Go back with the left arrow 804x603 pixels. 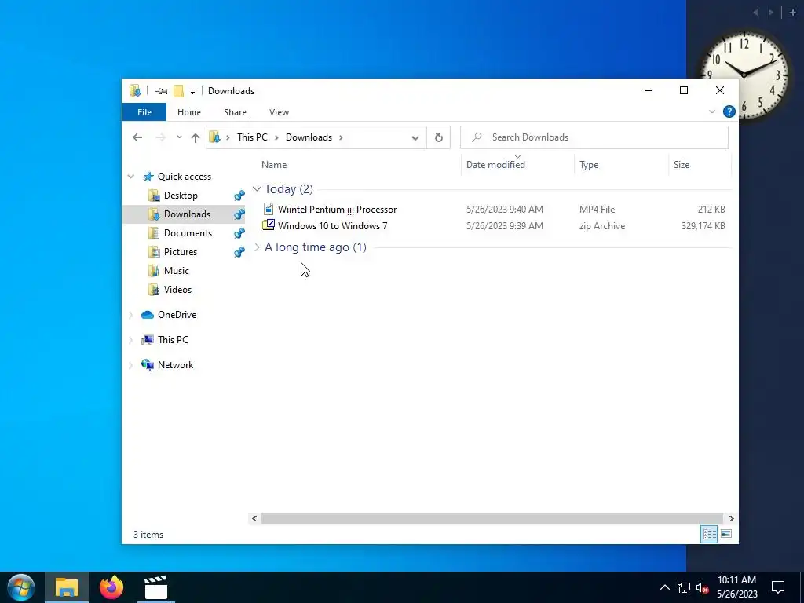137,137
